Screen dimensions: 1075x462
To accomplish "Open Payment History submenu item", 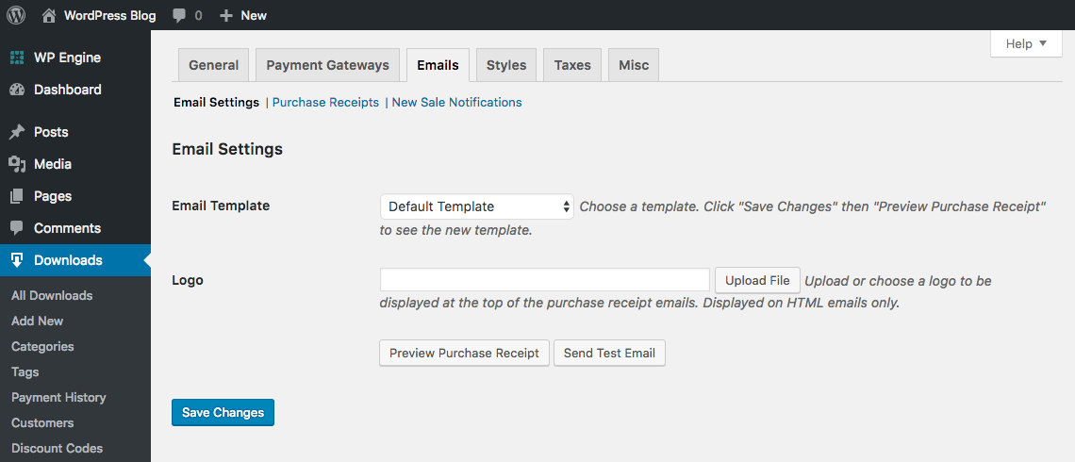I will [59, 398].
